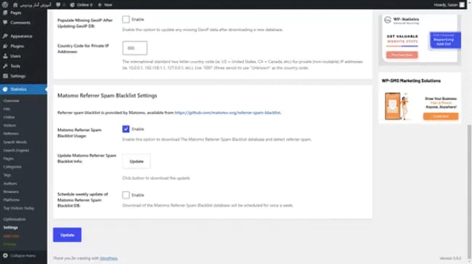The width and height of the screenshot is (472, 264).
Task: Open Top Visitors Today submenu item
Action: pyautogui.click(x=19, y=208)
